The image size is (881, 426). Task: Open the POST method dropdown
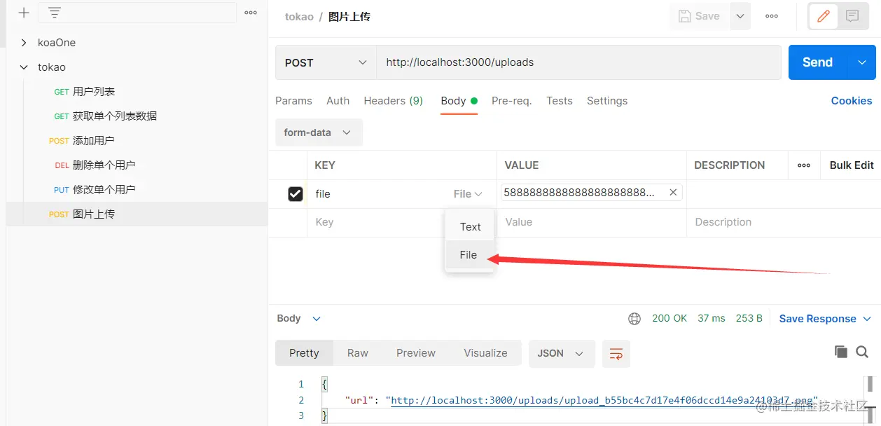(x=326, y=62)
